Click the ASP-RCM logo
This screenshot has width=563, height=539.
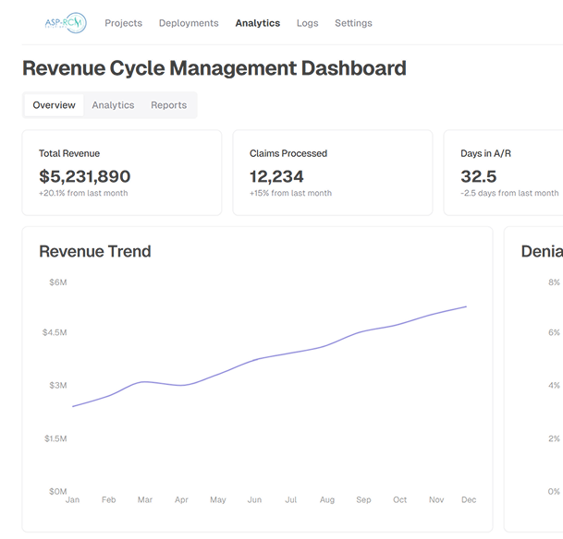pyautogui.click(x=65, y=23)
